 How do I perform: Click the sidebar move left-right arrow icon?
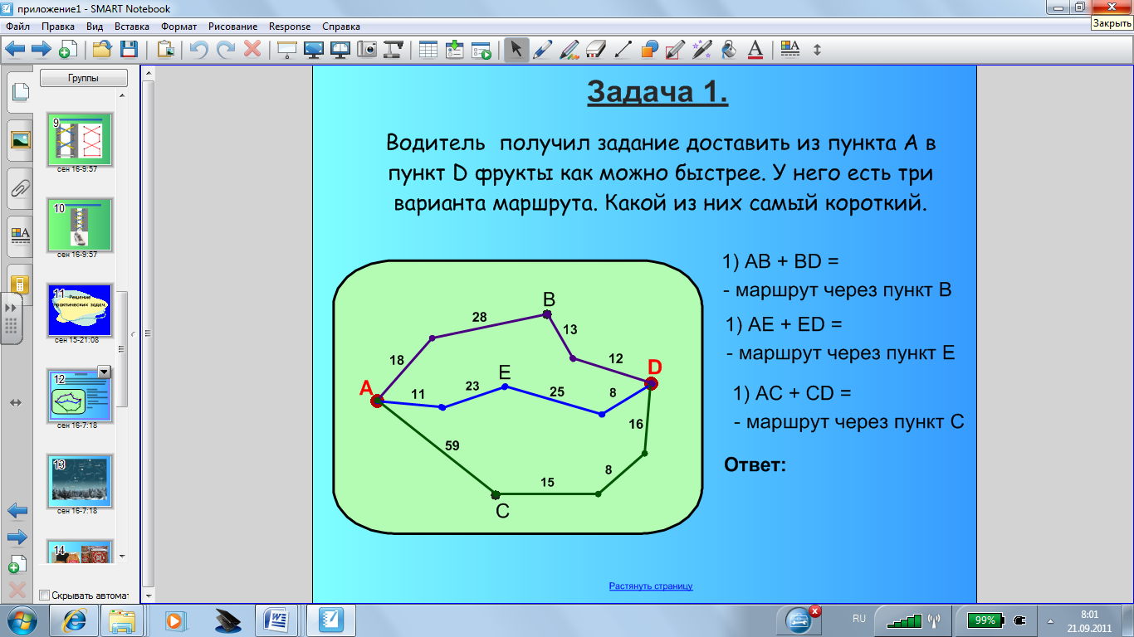tap(16, 402)
